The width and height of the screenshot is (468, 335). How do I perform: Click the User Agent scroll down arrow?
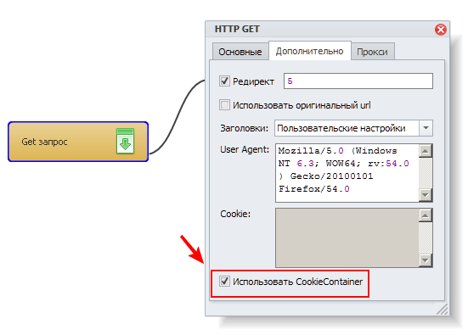[426, 195]
